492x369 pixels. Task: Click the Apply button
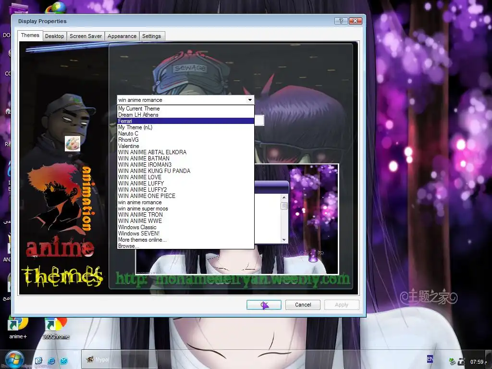click(342, 305)
